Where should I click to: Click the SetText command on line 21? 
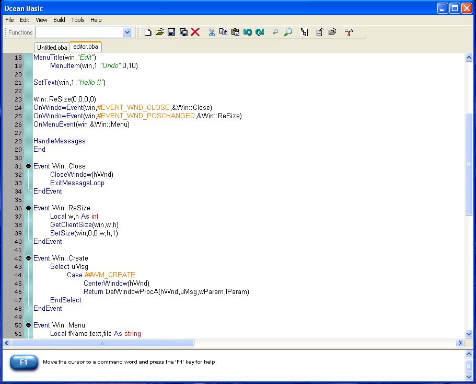click(45, 82)
